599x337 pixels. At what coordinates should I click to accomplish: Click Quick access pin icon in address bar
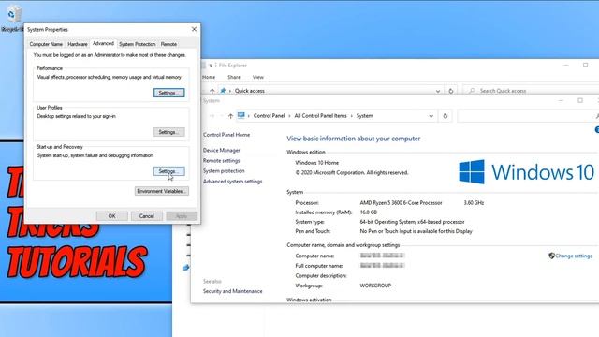pos(223,91)
